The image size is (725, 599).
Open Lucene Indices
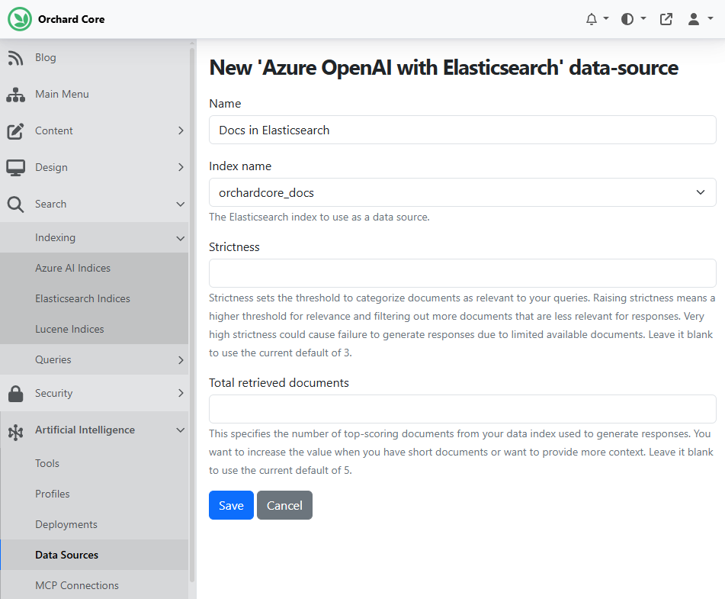point(69,329)
